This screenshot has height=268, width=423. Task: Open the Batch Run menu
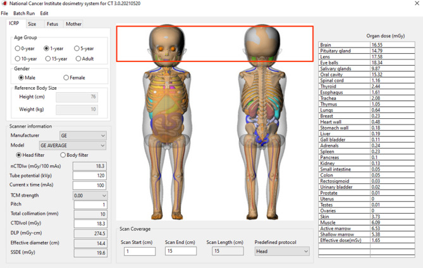(x=24, y=13)
